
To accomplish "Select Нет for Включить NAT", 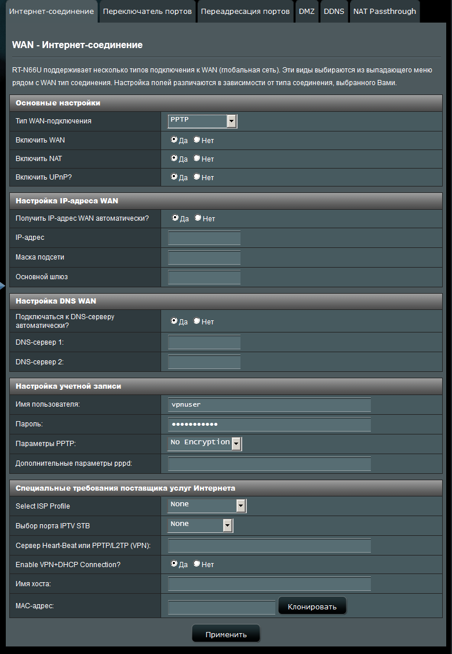I will [x=196, y=159].
